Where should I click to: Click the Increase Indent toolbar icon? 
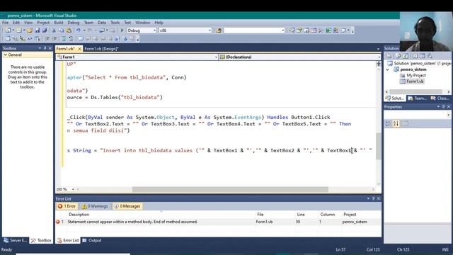54,38
